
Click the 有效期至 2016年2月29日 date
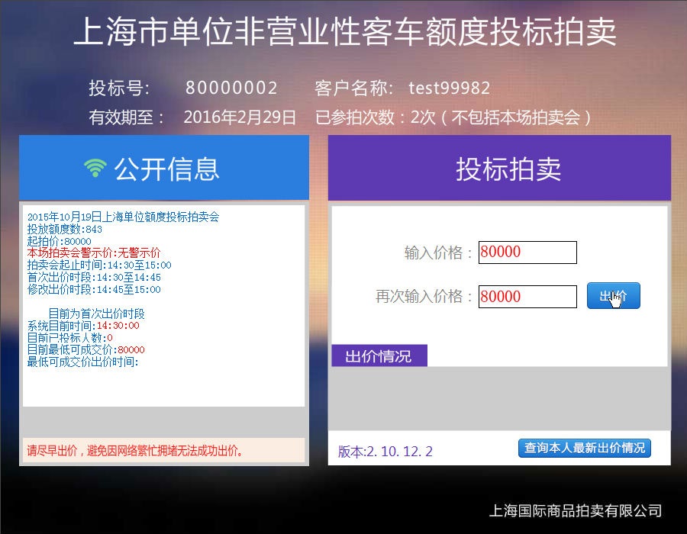click(x=240, y=117)
